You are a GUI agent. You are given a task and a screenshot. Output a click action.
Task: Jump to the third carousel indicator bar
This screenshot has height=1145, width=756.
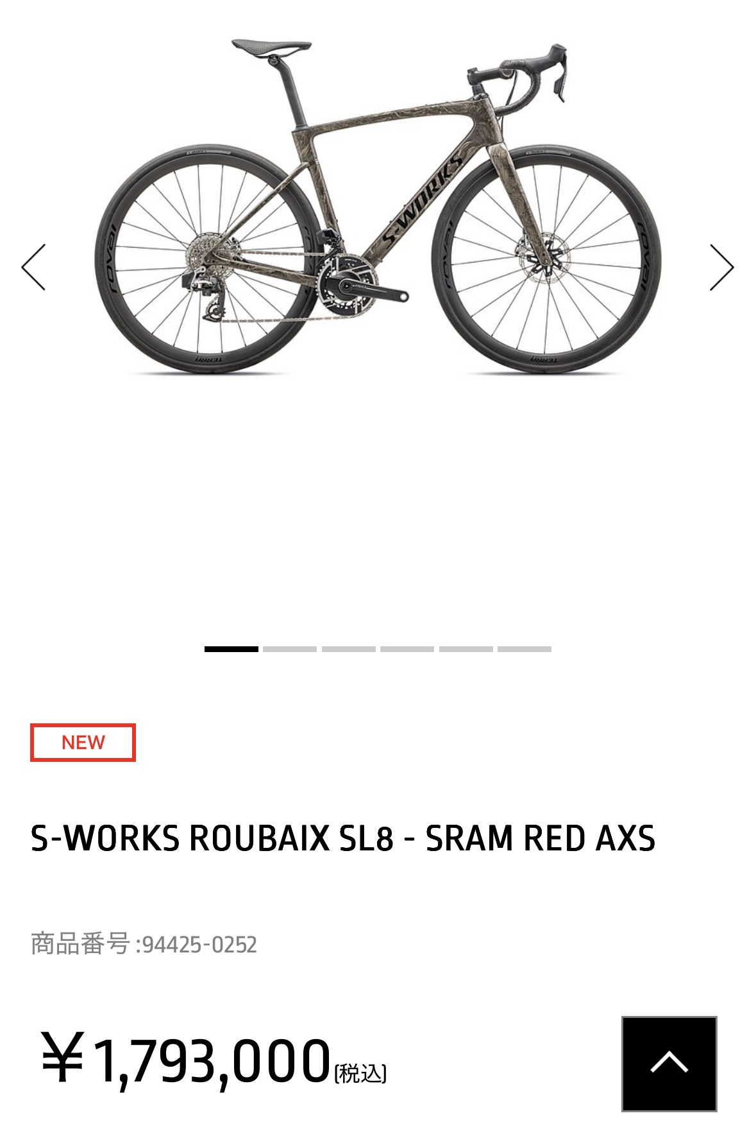tap(348, 649)
